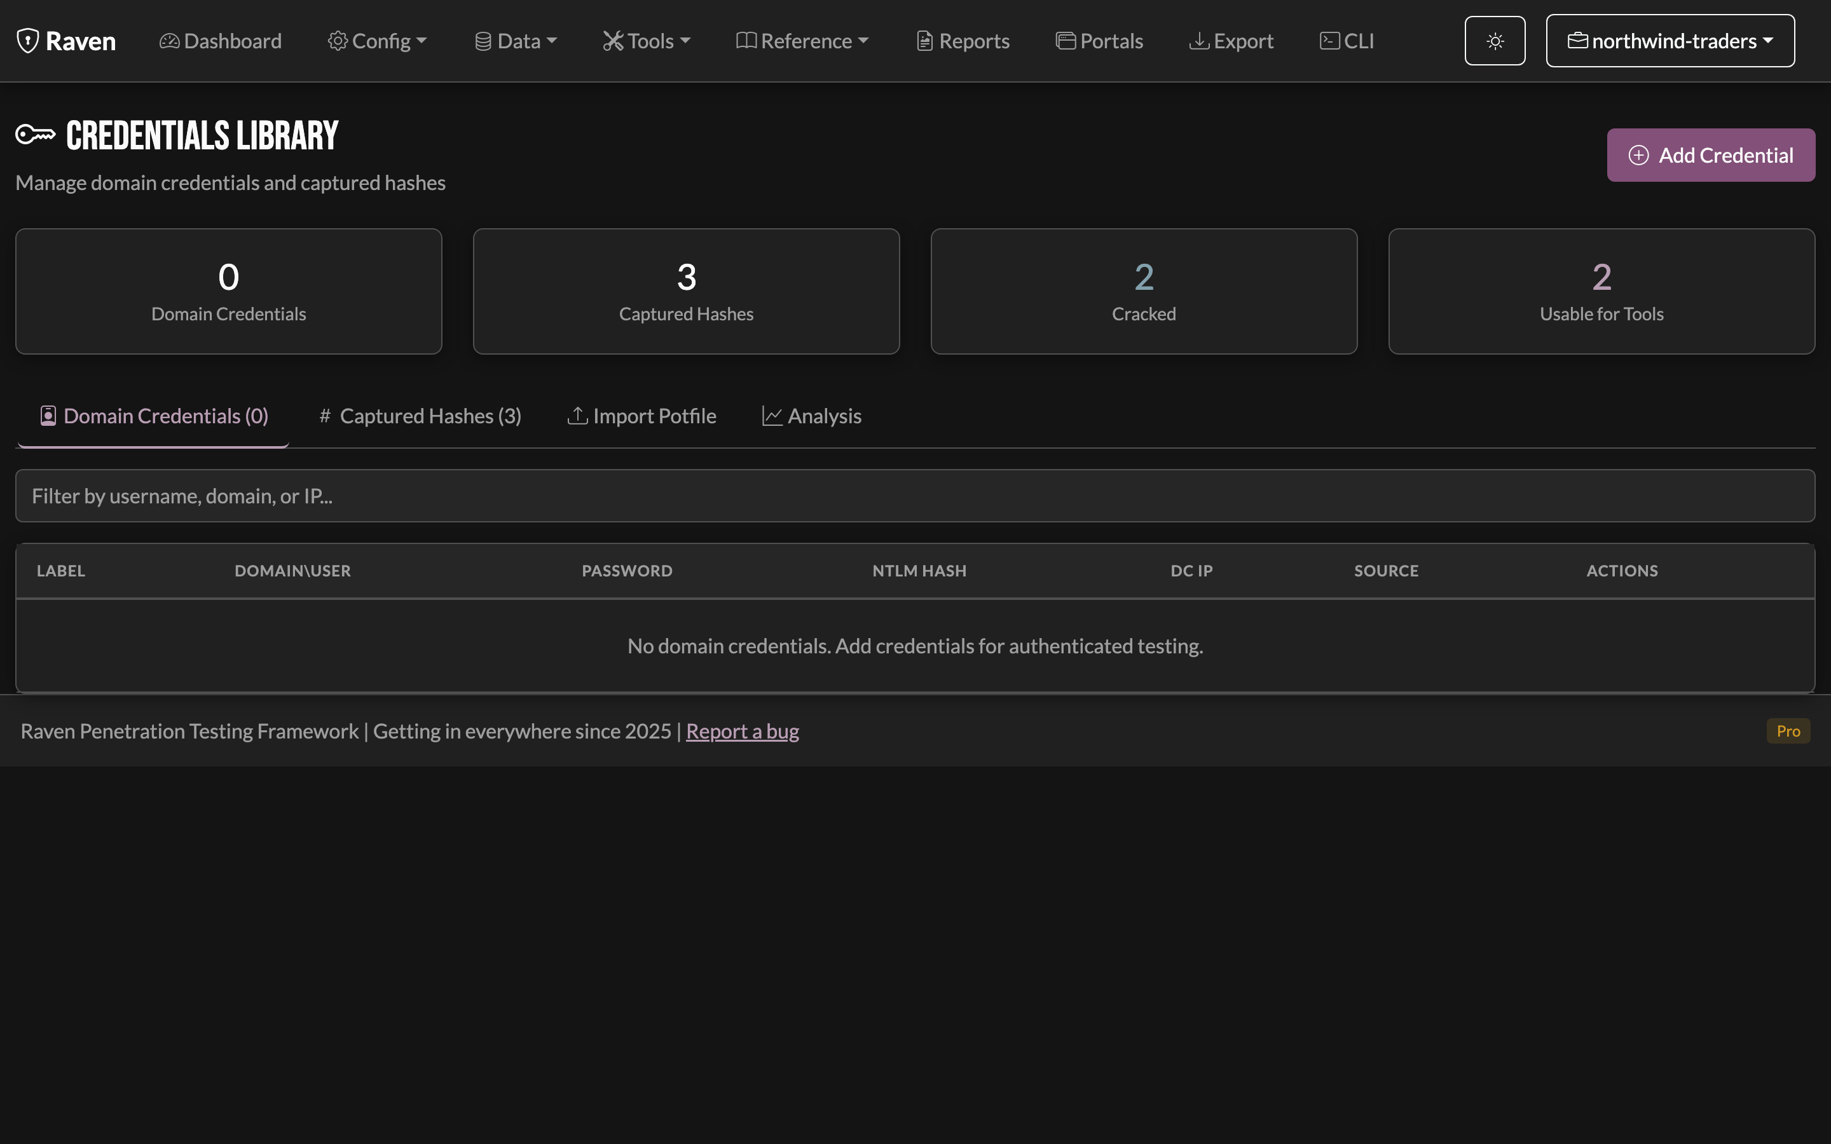Expand the Config dropdown menu
The height and width of the screenshot is (1144, 1831).
tap(378, 41)
